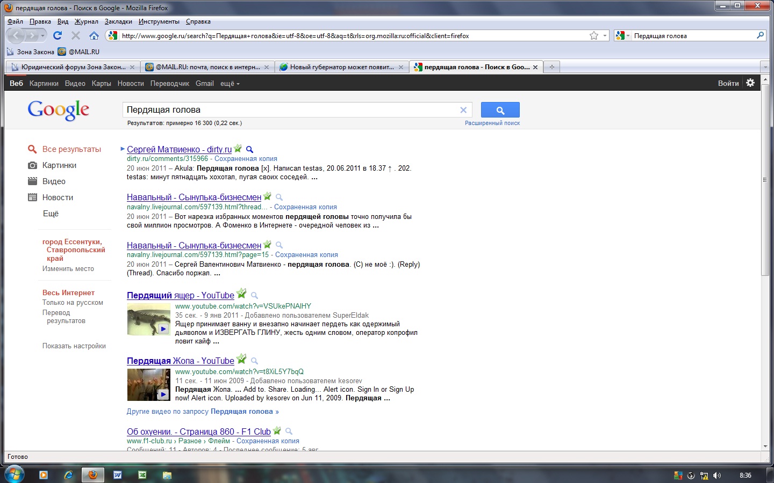This screenshot has height=483, width=774.
Task: Open the Инструменты menu
Action: tap(159, 21)
